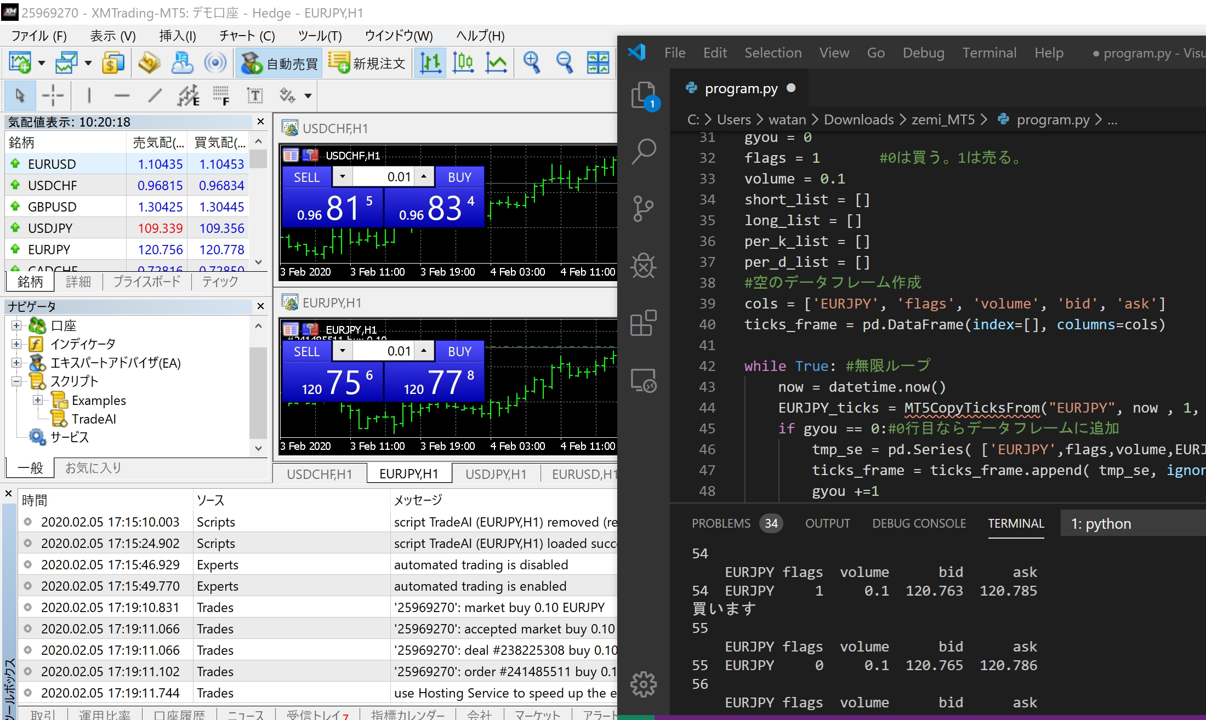Click the 新規注文 new order button

(x=368, y=64)
